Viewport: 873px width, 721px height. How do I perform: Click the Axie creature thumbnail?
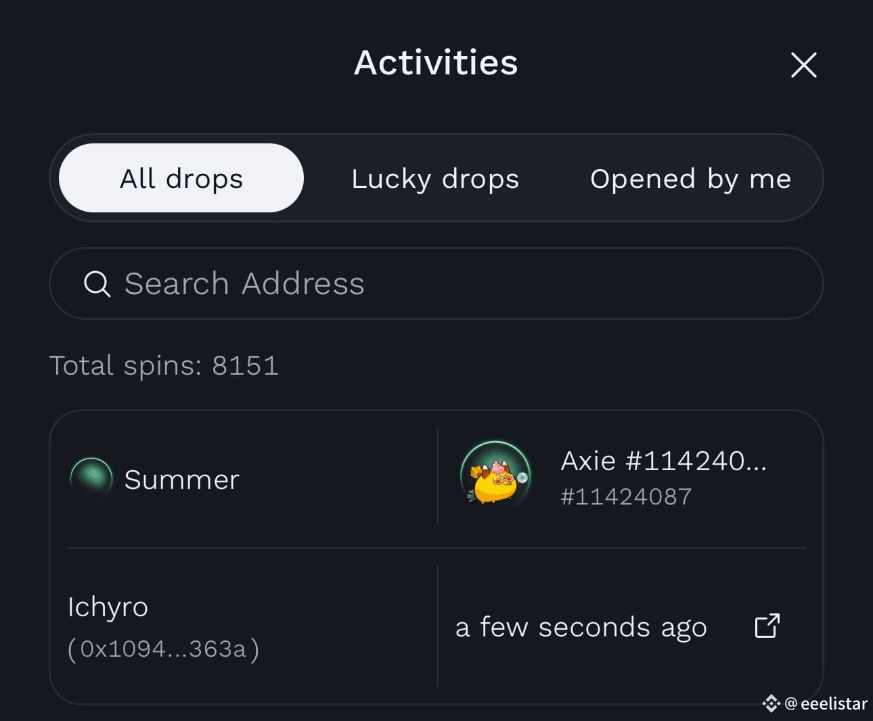tap(495, 475)
